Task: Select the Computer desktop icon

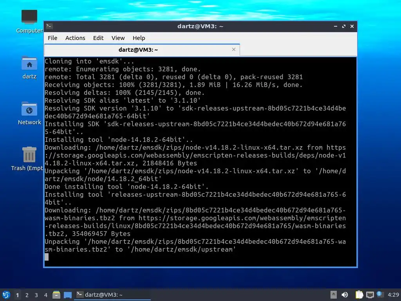Action: pos(29,22)
